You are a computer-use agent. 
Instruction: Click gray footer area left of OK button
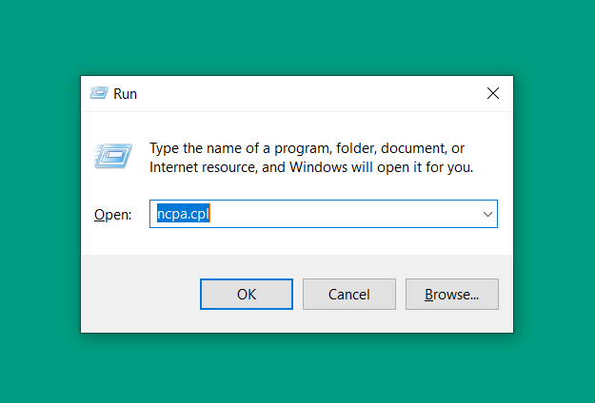pos(140,295)
